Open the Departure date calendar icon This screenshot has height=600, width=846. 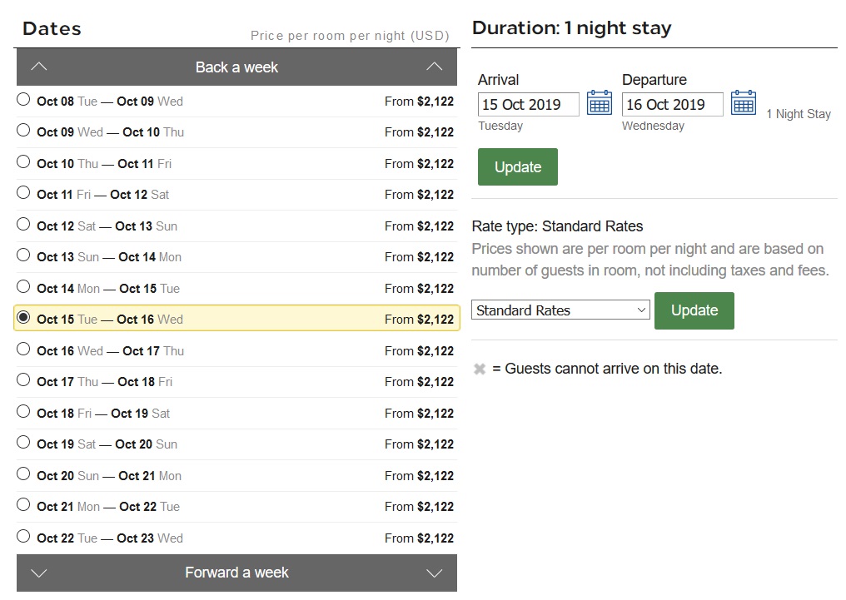point(743,103)
